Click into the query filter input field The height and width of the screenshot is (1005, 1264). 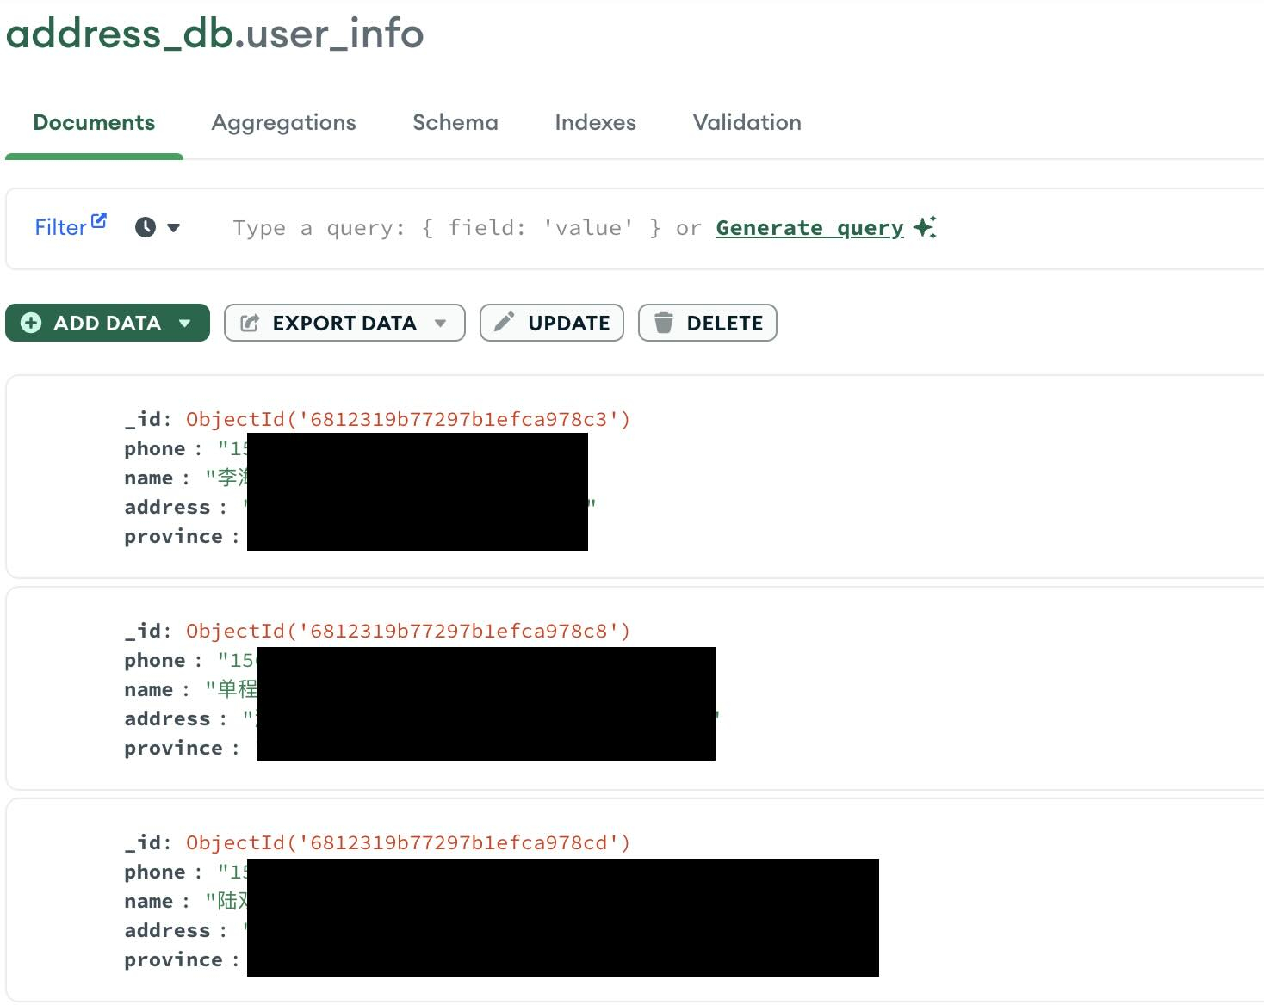pos(431,228)
